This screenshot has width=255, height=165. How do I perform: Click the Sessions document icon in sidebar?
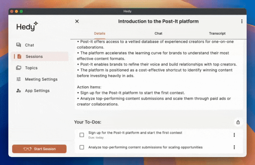19,57
